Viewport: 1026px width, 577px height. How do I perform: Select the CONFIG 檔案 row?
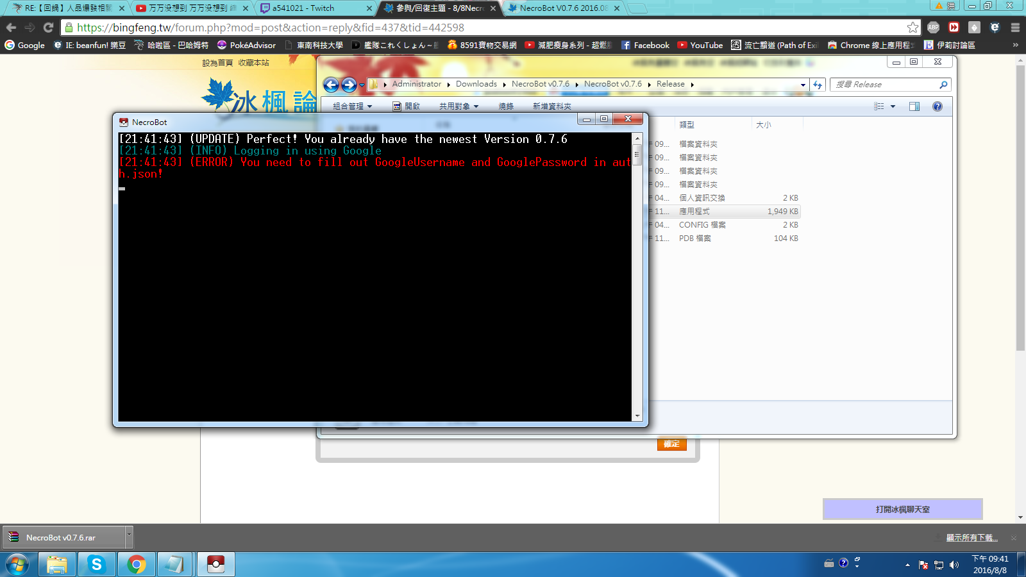tap(723, 225)
